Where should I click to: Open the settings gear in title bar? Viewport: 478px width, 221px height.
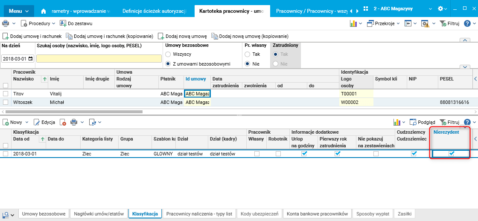pos(440,9)
